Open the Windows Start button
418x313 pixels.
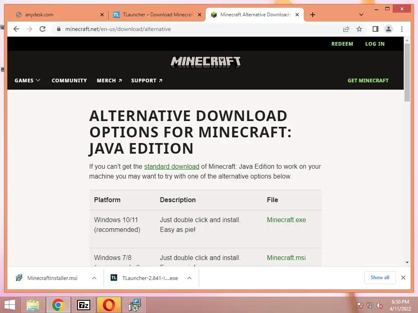point(10,305)
